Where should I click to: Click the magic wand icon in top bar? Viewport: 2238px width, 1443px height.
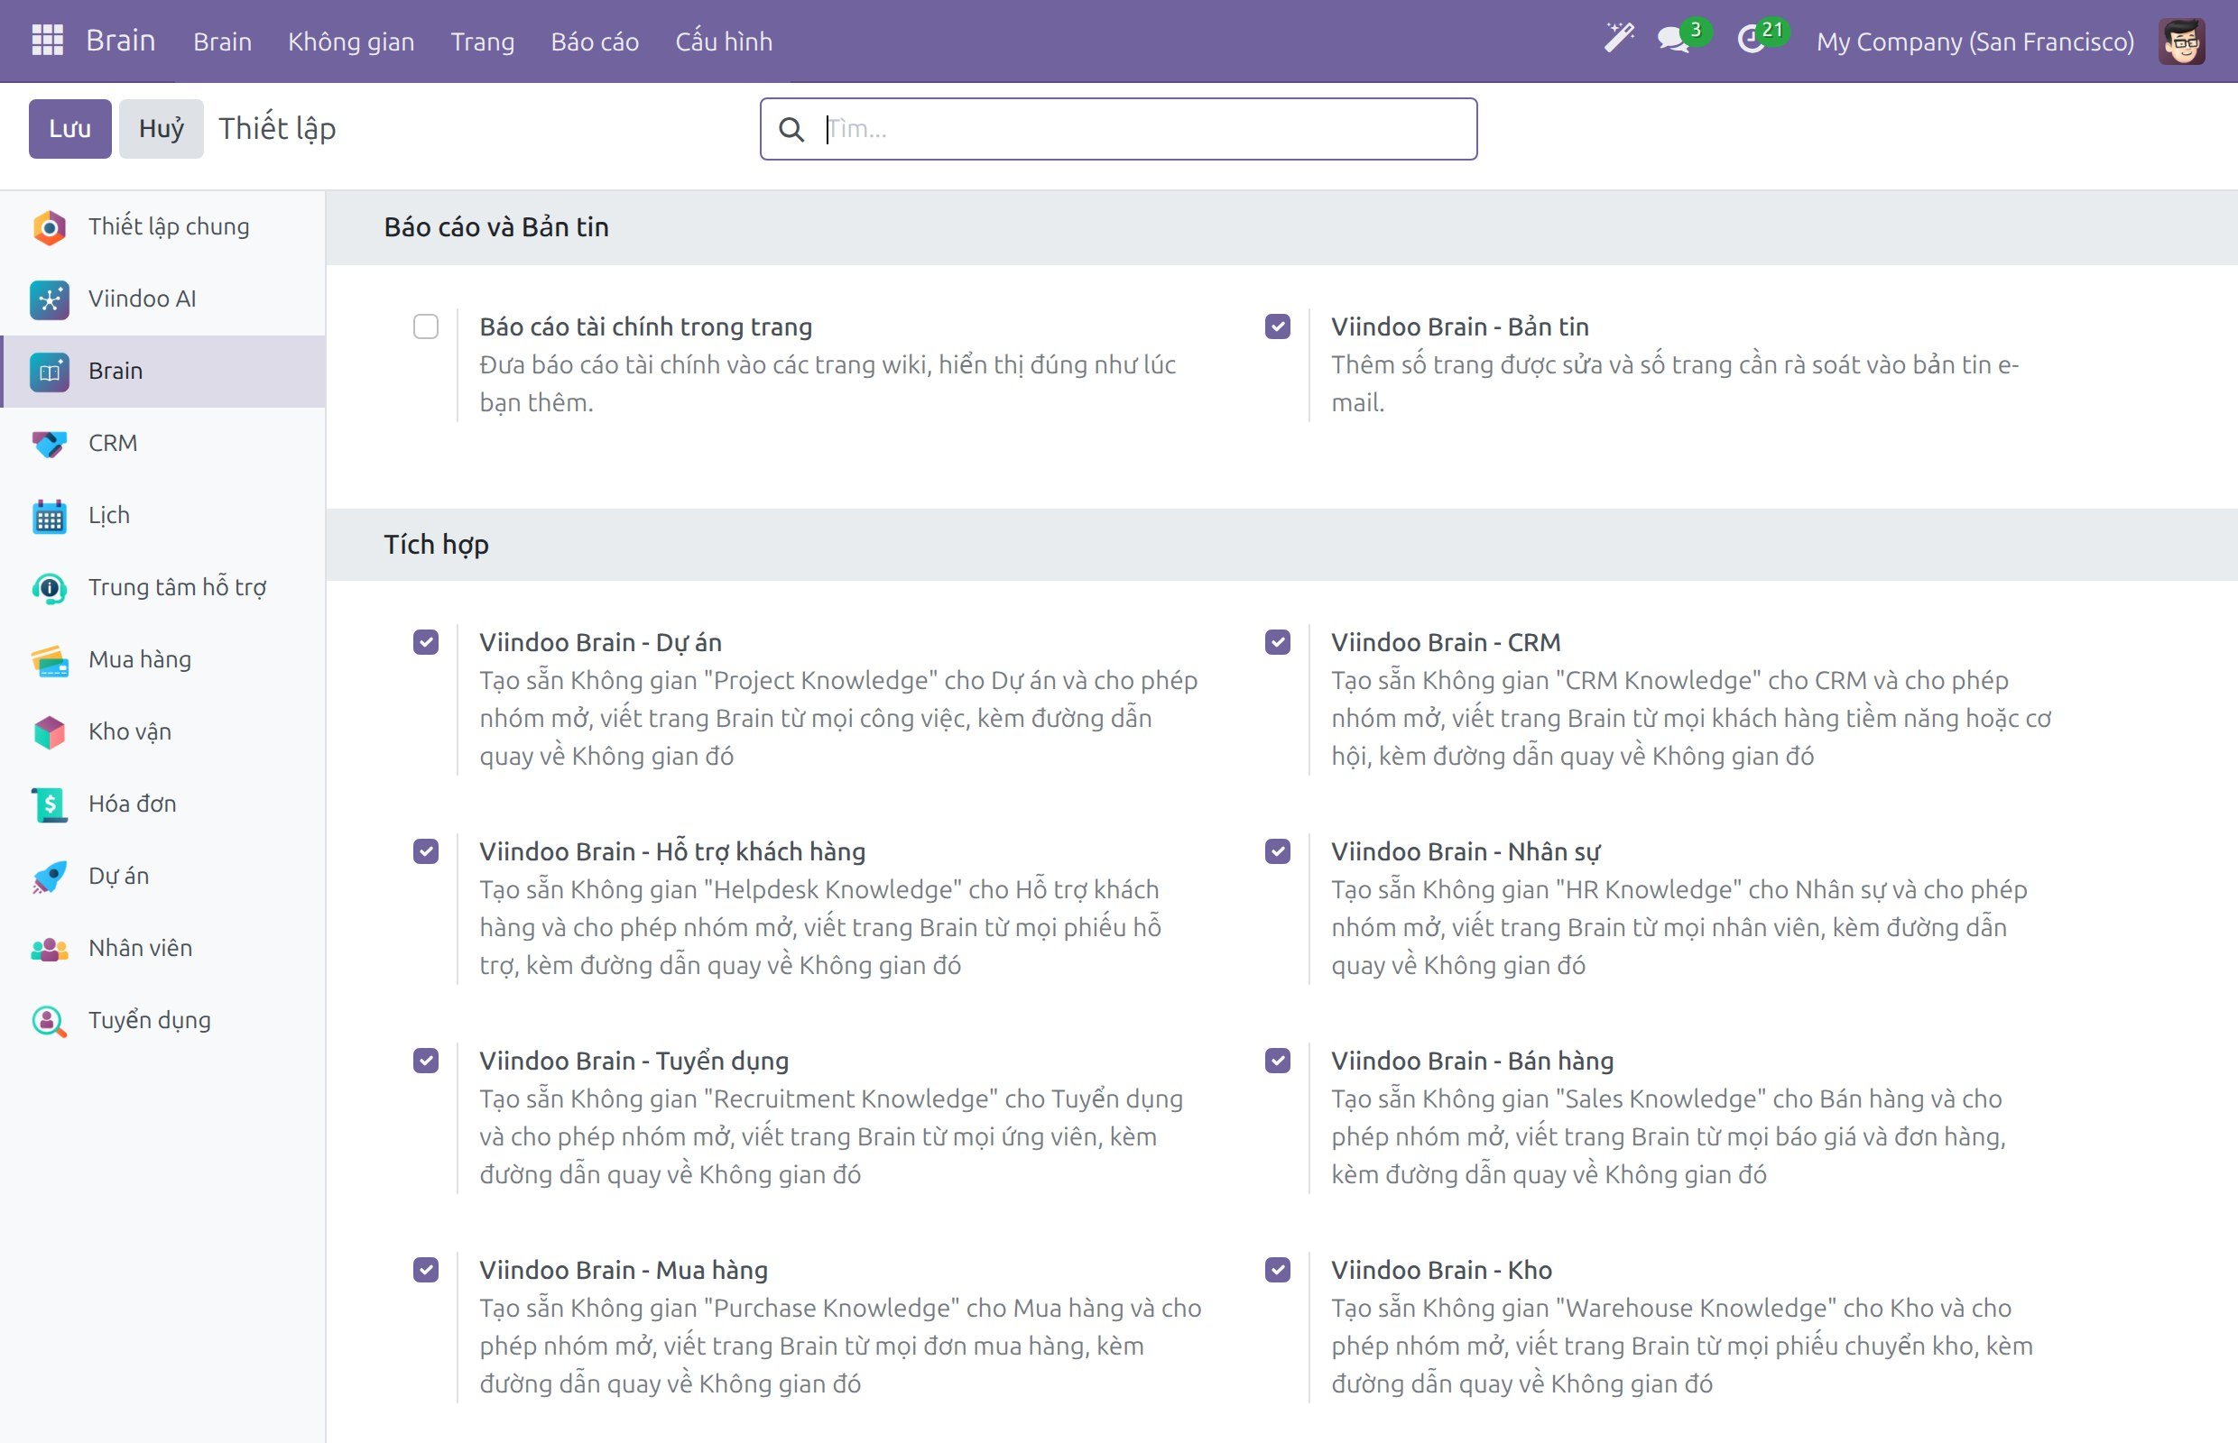pos(1619,40)
